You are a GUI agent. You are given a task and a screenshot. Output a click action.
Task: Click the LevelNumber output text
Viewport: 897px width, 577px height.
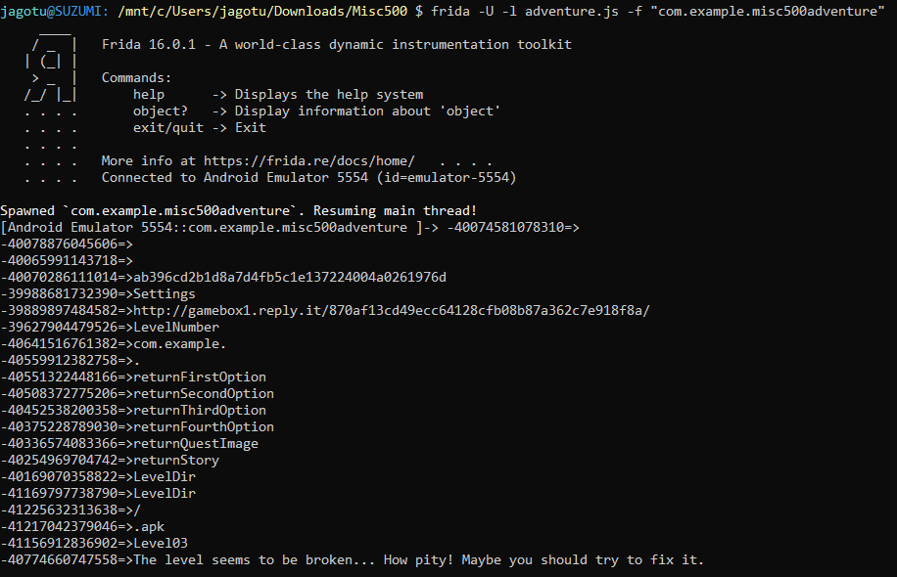[x=176, y=327]
